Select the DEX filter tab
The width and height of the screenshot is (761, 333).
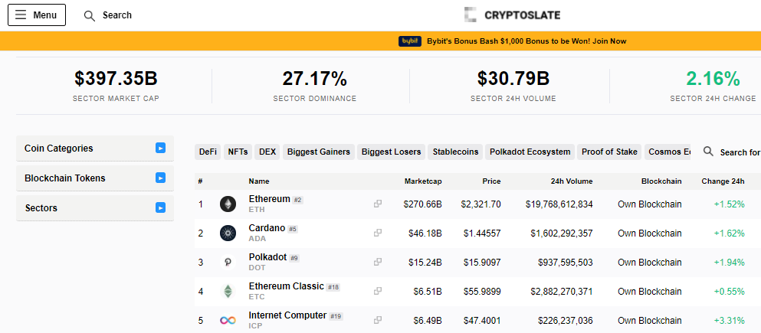point(267,152)
